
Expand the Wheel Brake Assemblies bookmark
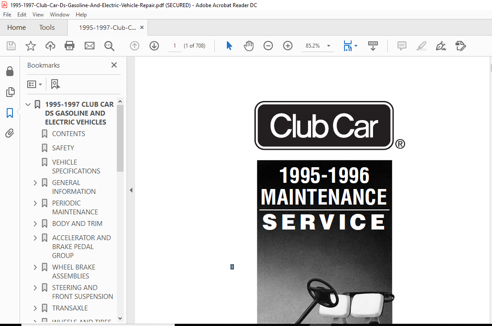35,267
